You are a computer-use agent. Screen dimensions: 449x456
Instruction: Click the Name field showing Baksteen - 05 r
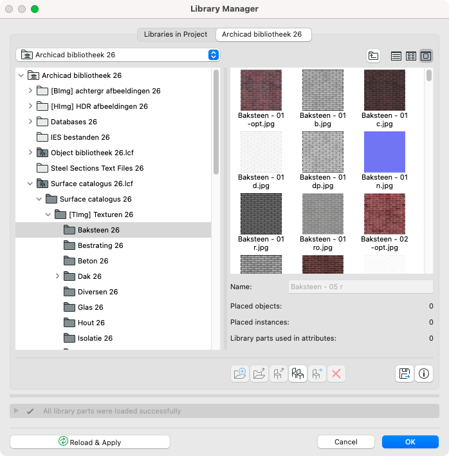pos(361,287)
